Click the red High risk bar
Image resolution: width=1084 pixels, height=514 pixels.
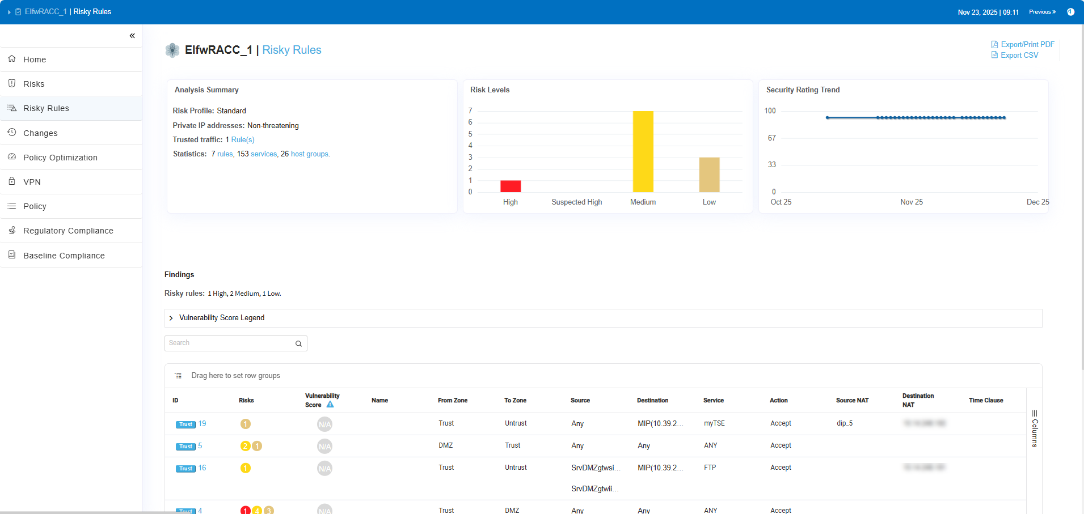point(510,186)
